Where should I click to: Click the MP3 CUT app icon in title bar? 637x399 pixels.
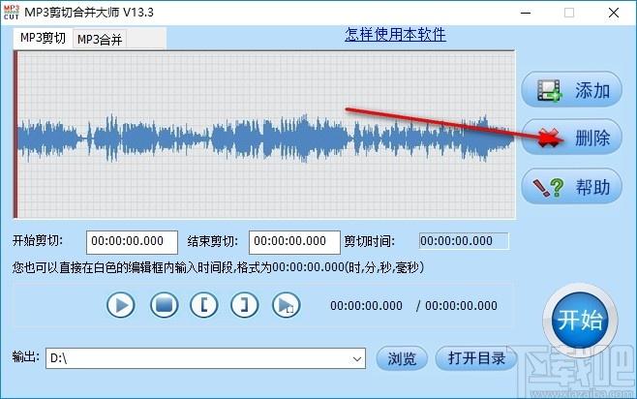pyautogui.click(x=12, y=13)
